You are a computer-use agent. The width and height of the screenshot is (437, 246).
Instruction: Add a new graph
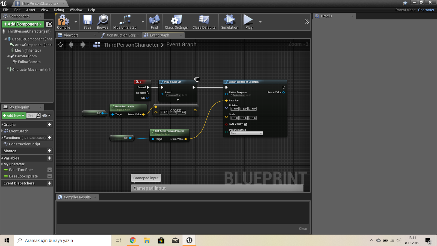(x=49, y=125)
